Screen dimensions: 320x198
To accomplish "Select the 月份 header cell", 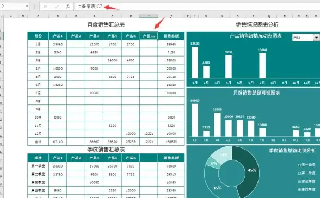I will pyautogui.click(x=38, y=36).
